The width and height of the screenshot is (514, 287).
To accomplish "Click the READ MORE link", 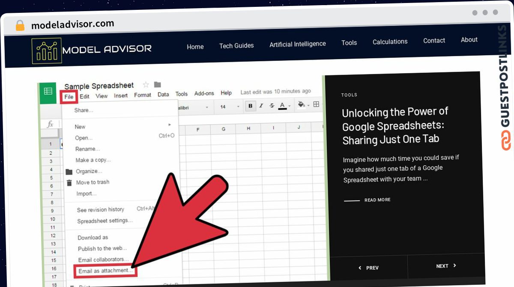I will pyautogui.click(x=377, y=200).
